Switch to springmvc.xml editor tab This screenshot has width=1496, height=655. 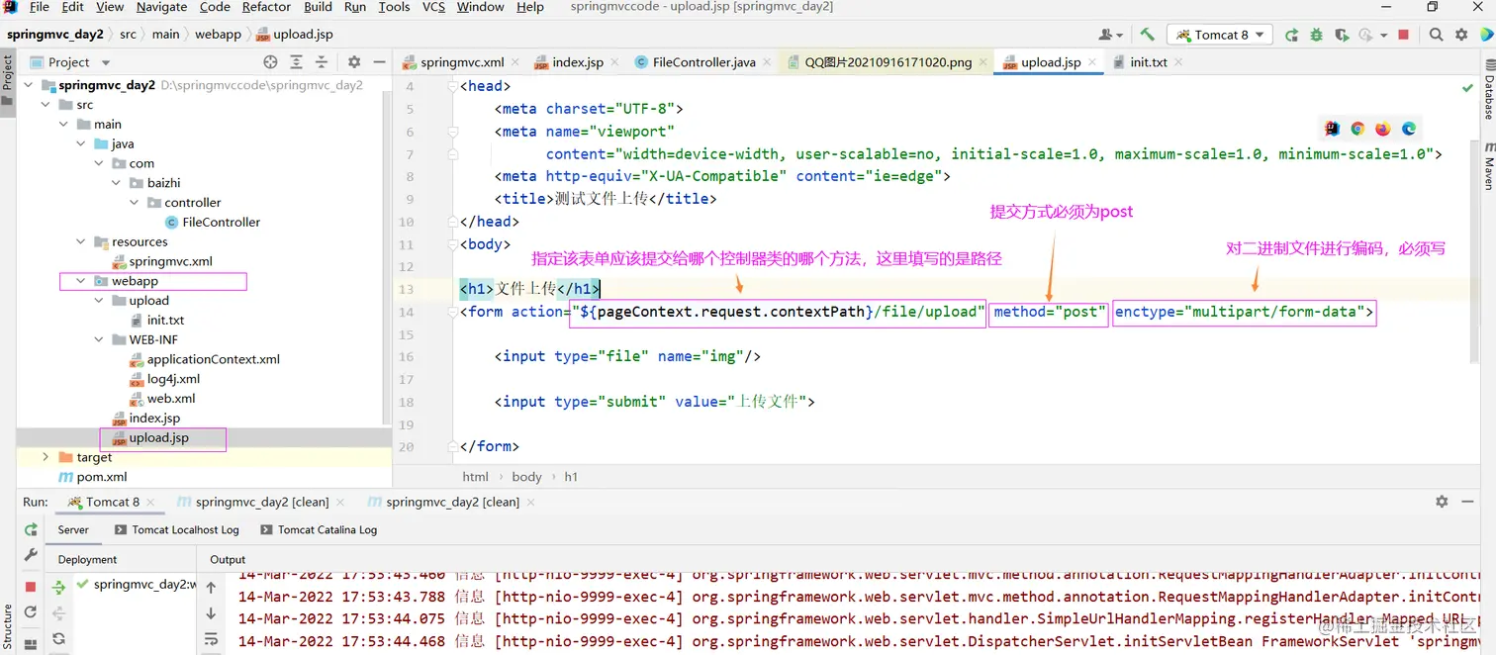(461, 61)
